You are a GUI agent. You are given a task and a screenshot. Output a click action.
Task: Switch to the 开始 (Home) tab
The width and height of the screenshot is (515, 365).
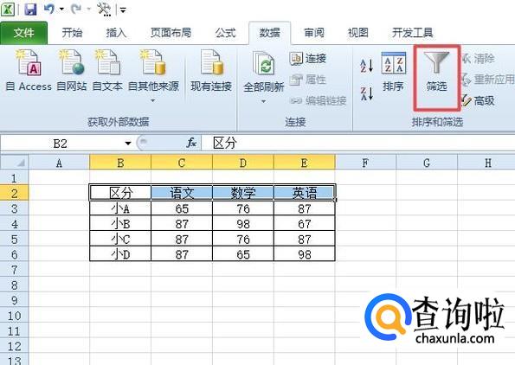tap(72, 33)
